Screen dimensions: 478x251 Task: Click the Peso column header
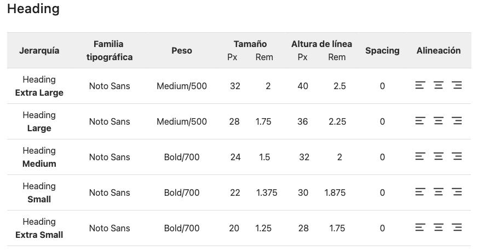182,50
